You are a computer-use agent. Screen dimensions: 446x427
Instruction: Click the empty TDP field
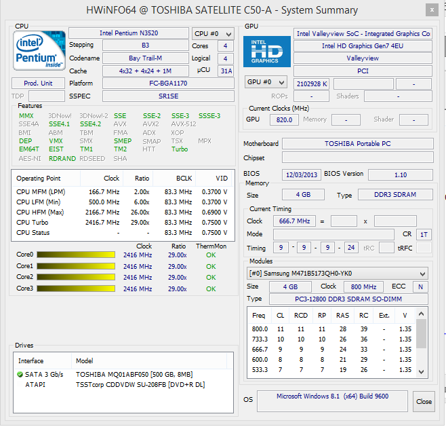coord(47,96)
